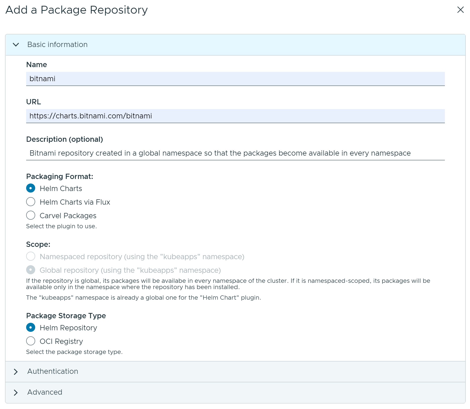Image resolution: width=470 pixels, height=409 pixels.
Task: Click the Basic information header text
Action: (x=57, y=44)
